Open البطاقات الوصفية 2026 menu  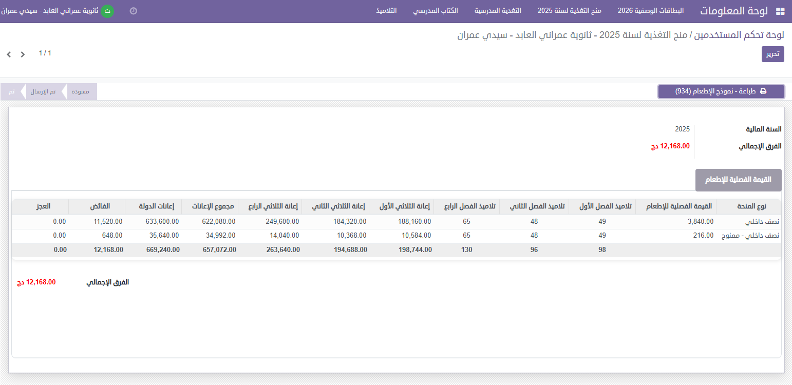point(651,11)
